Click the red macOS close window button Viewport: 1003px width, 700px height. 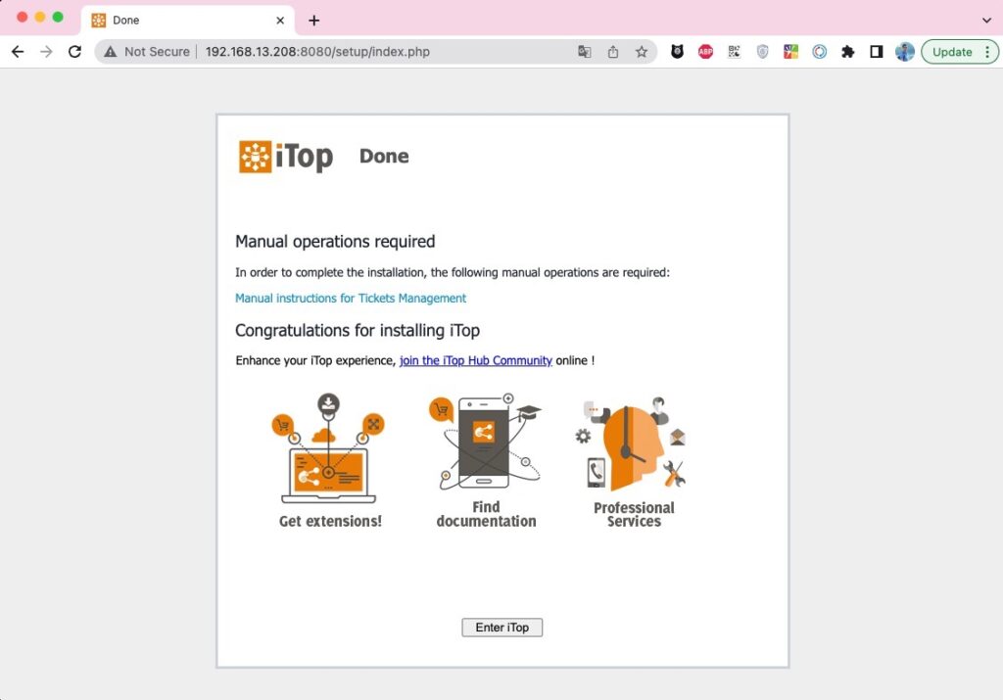(x=22, y=18)
